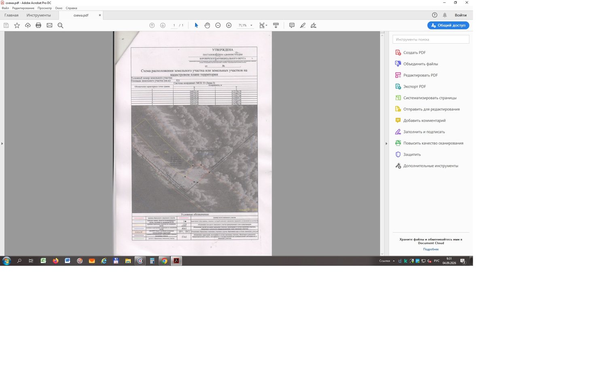The height and width of the screenshot is (377, 607).
Task: Open the fit page options dropdown
Action: [x=263, y=25]
